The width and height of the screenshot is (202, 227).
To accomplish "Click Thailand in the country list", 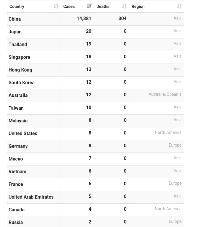I will pos(18,45).
